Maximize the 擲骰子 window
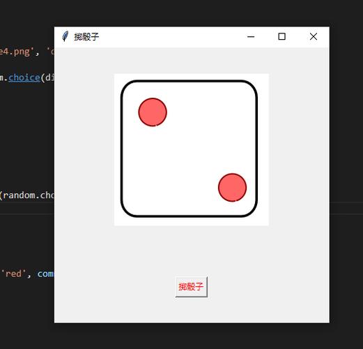 pyautogui.click(x=281, y=36)
